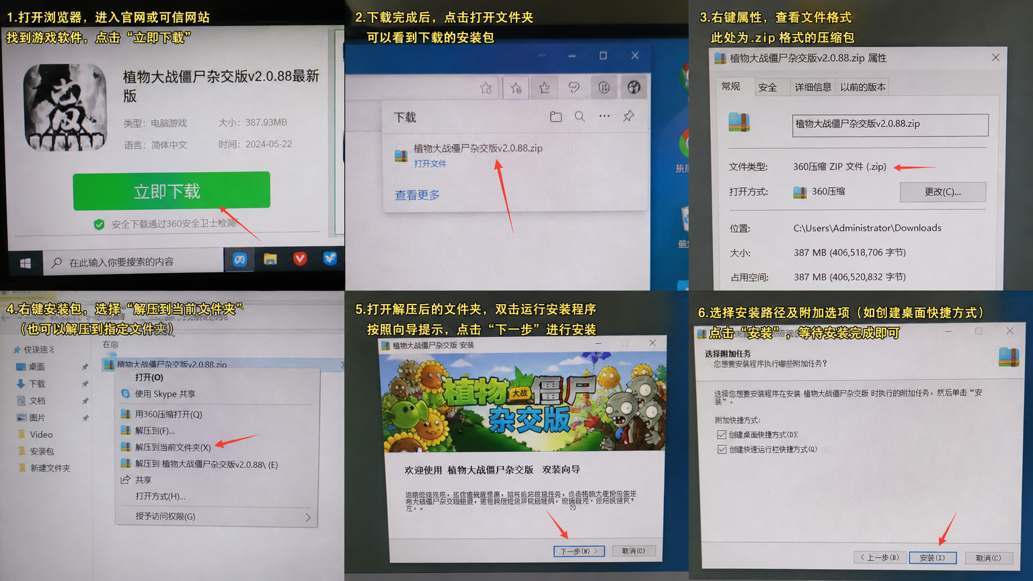Click the search icon in 下载 panel
The height and width of the screenshot is (581, 1033).
tap(580, 116)
